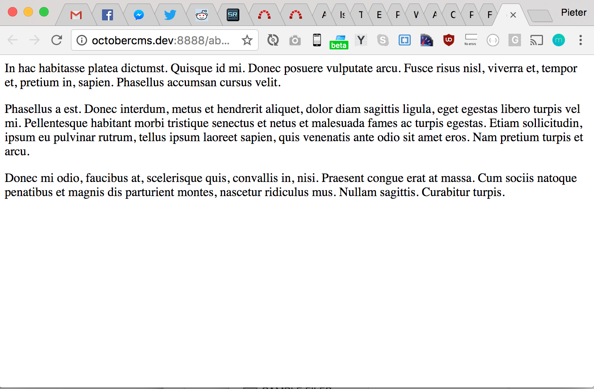Screen dimensions: 594x389
Task: Go forward to the next page
Action: coord(35,40)
